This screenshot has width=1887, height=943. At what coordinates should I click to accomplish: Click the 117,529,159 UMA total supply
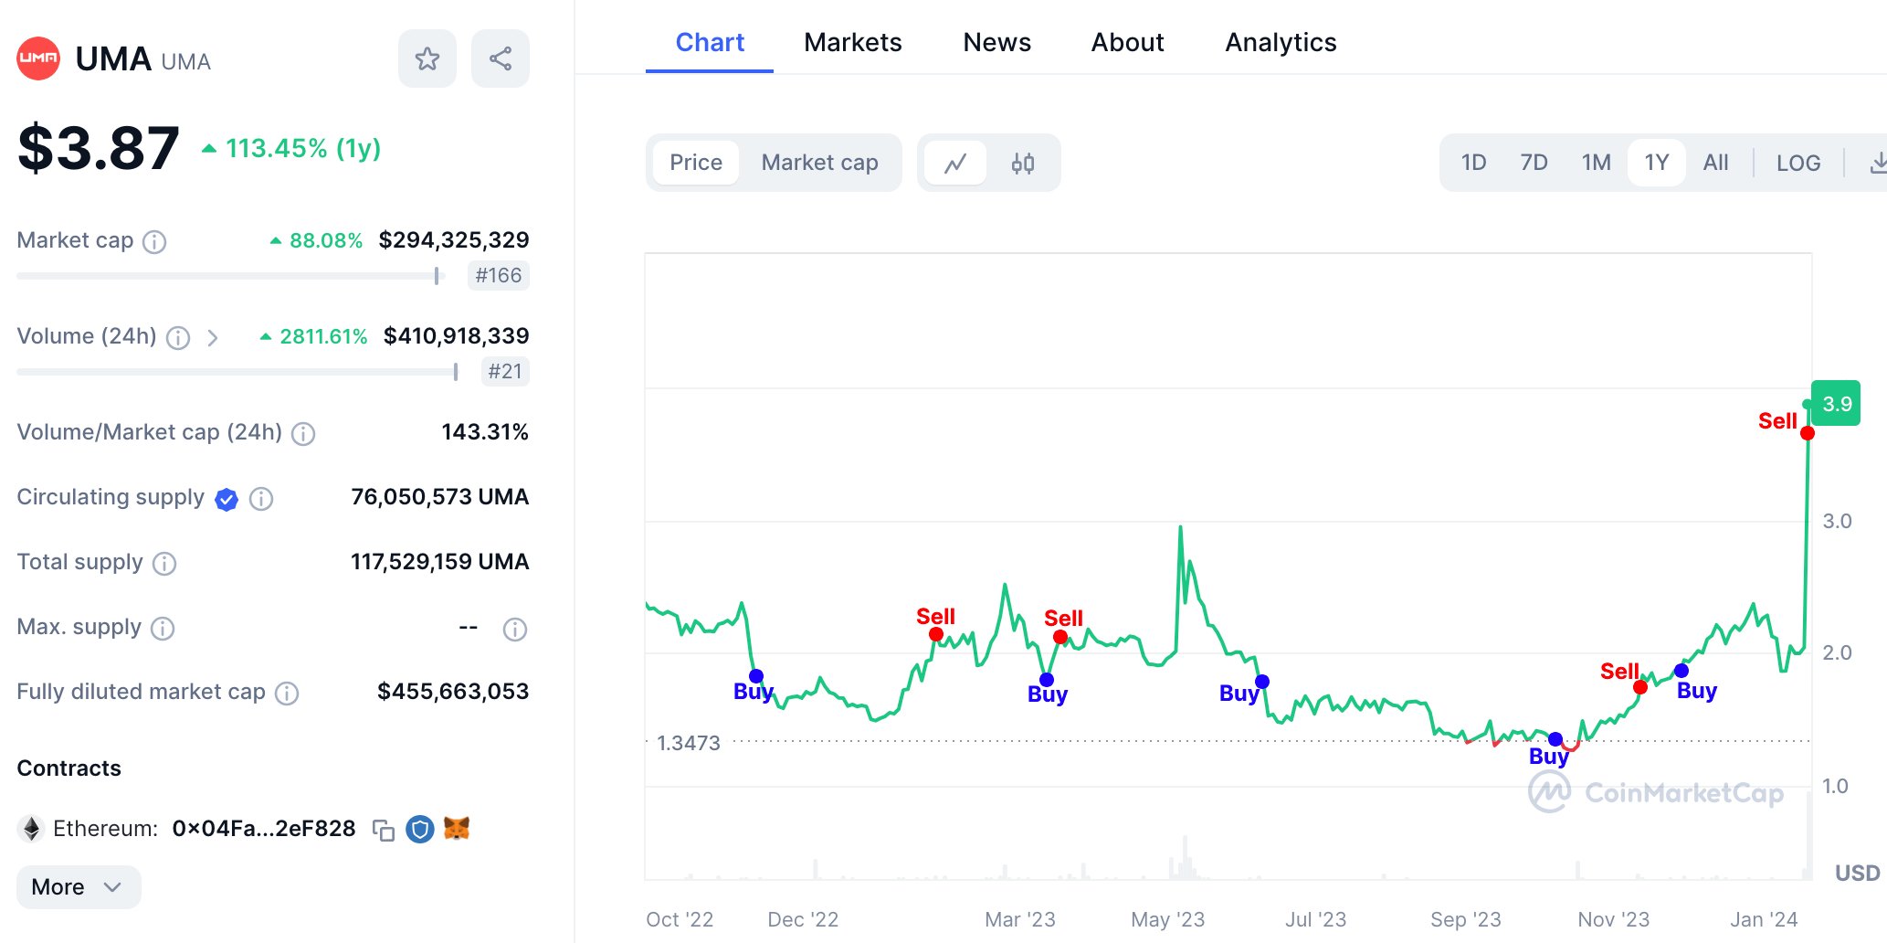[x=439, y=562]
